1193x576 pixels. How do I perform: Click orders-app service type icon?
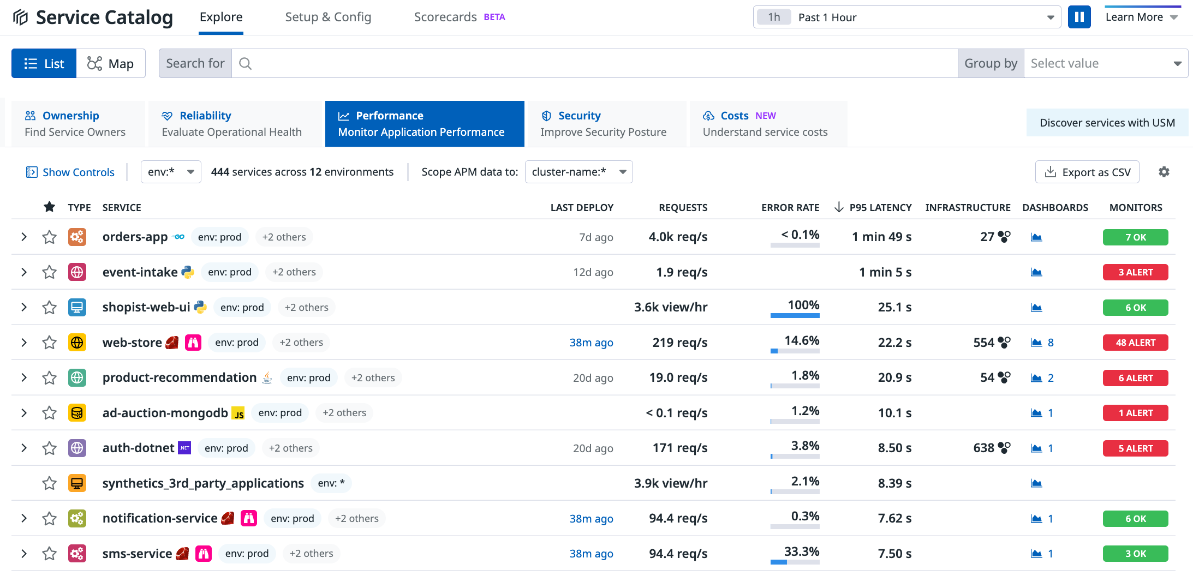pyautogui.click(x=77, y=237)
